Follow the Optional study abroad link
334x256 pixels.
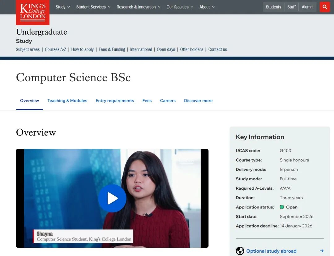tap(272, 251)
